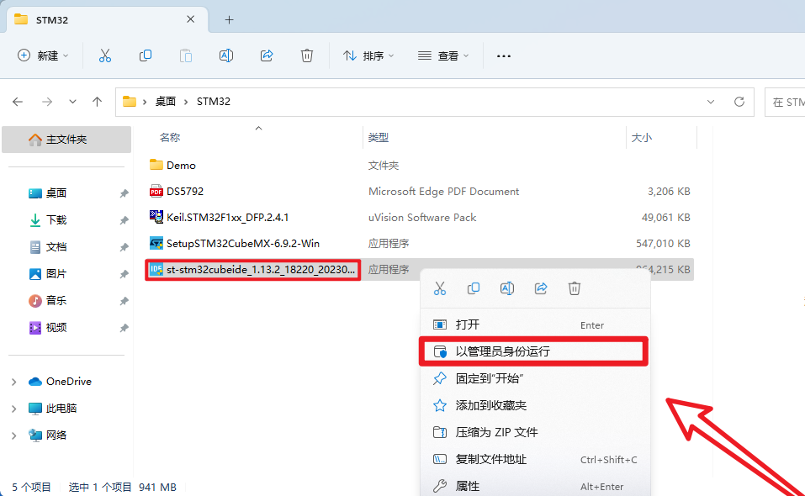
Task: Click the Share icon in the context menu
Action: point(541,288)
